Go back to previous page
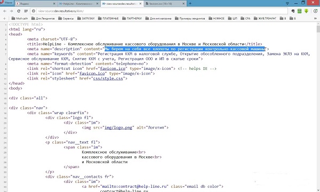The height and width of the screenshot is (192, 320). click(5, 11)
